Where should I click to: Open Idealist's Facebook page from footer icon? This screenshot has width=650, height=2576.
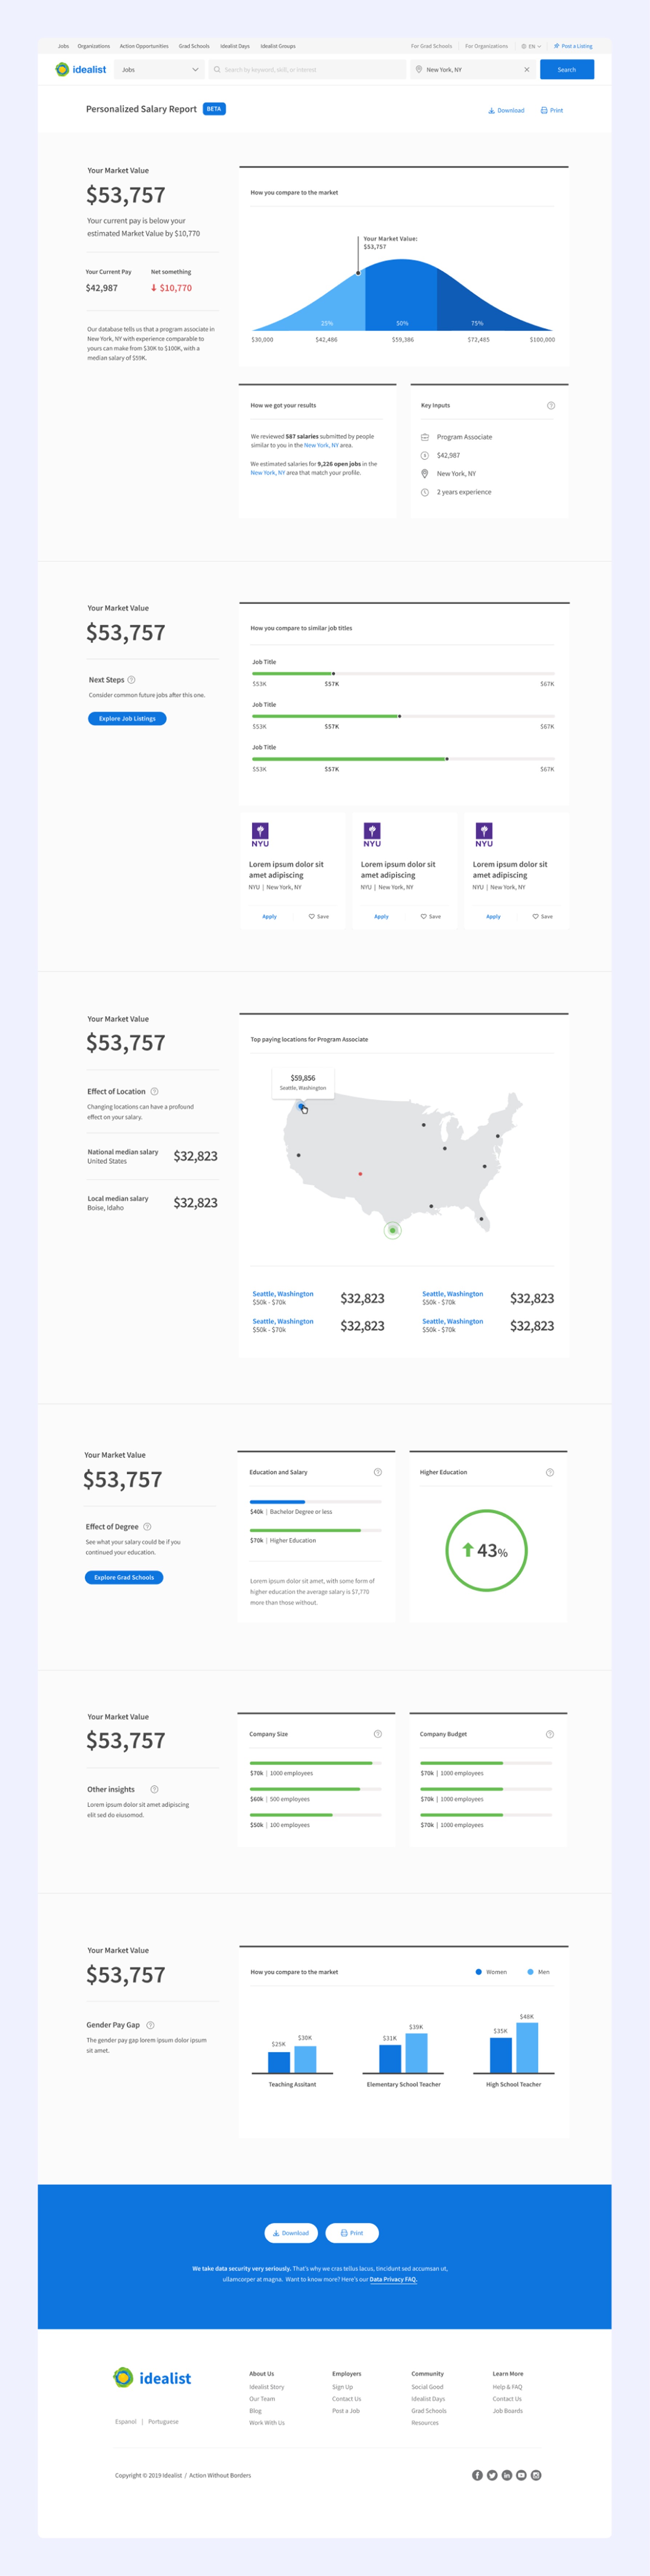tap(477, 2475)
